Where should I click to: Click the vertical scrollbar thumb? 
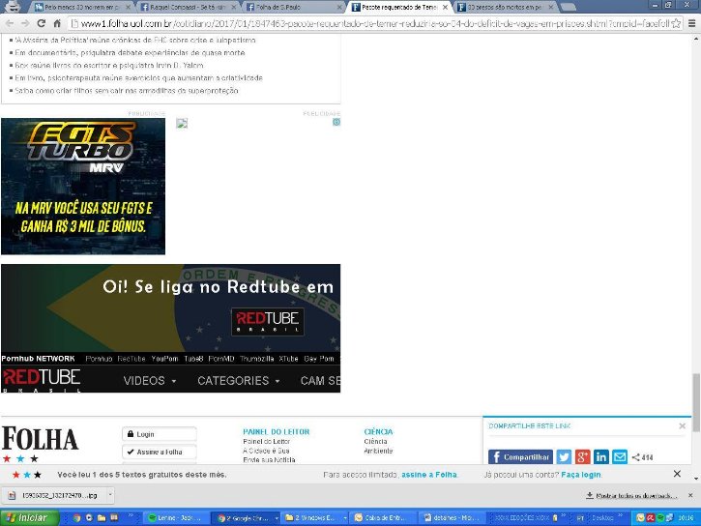click(696, 402)
